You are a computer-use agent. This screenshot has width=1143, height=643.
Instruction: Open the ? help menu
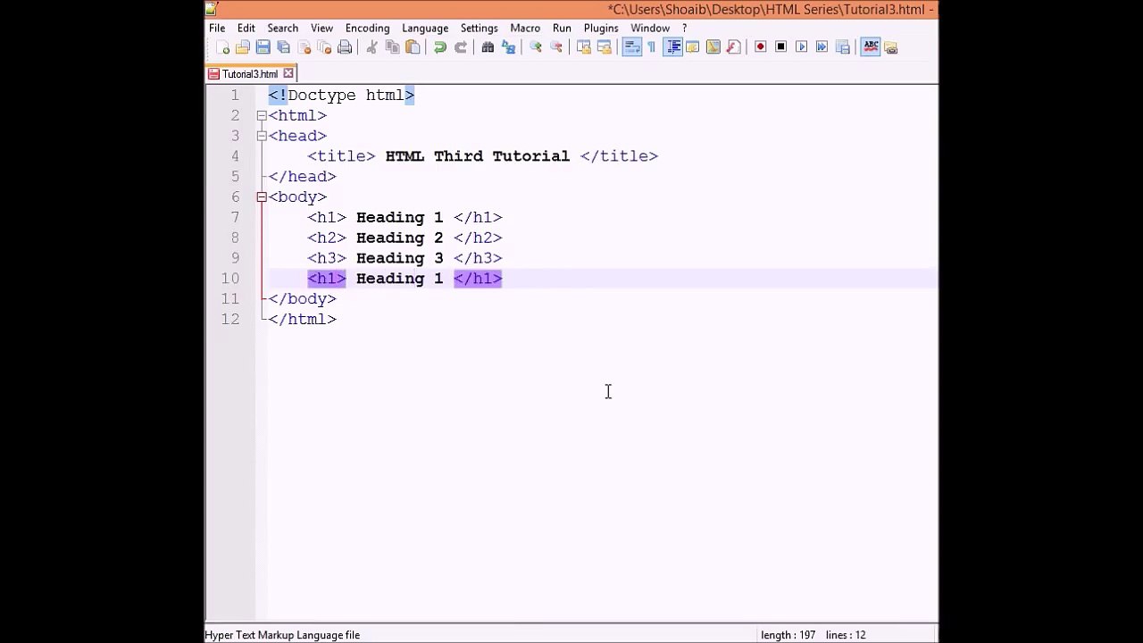click(x=685, y=28)
